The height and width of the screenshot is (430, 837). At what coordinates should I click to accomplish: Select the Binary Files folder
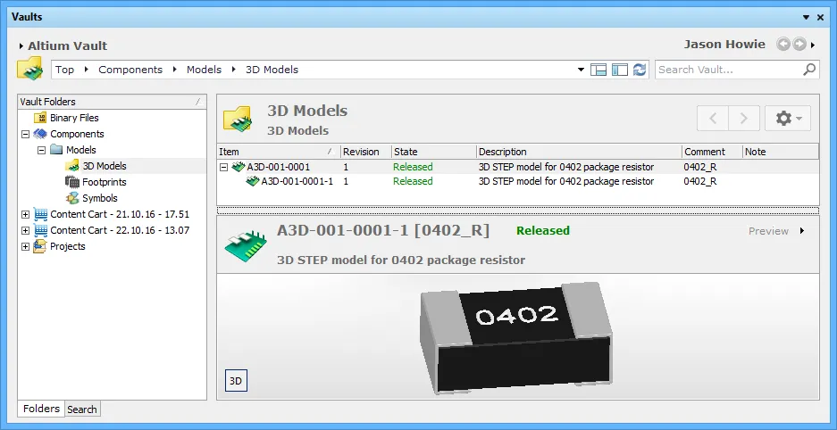click(x=74, y=118)
